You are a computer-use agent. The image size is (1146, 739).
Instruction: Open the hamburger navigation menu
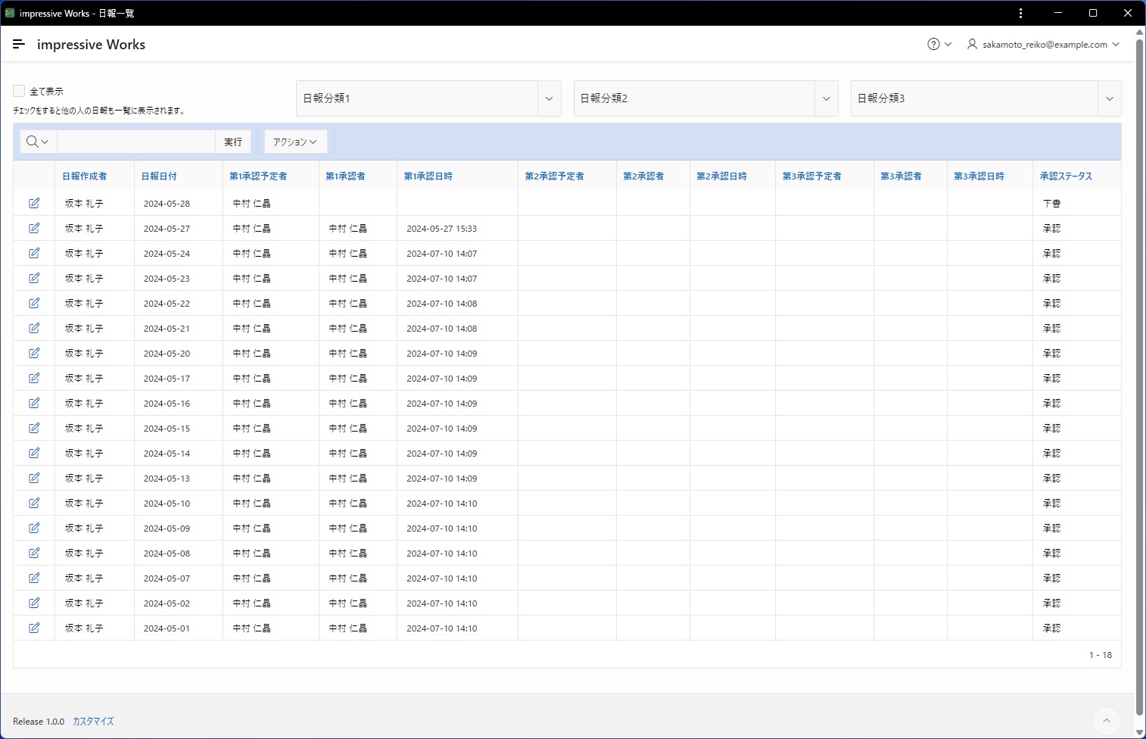coord(19,44)
